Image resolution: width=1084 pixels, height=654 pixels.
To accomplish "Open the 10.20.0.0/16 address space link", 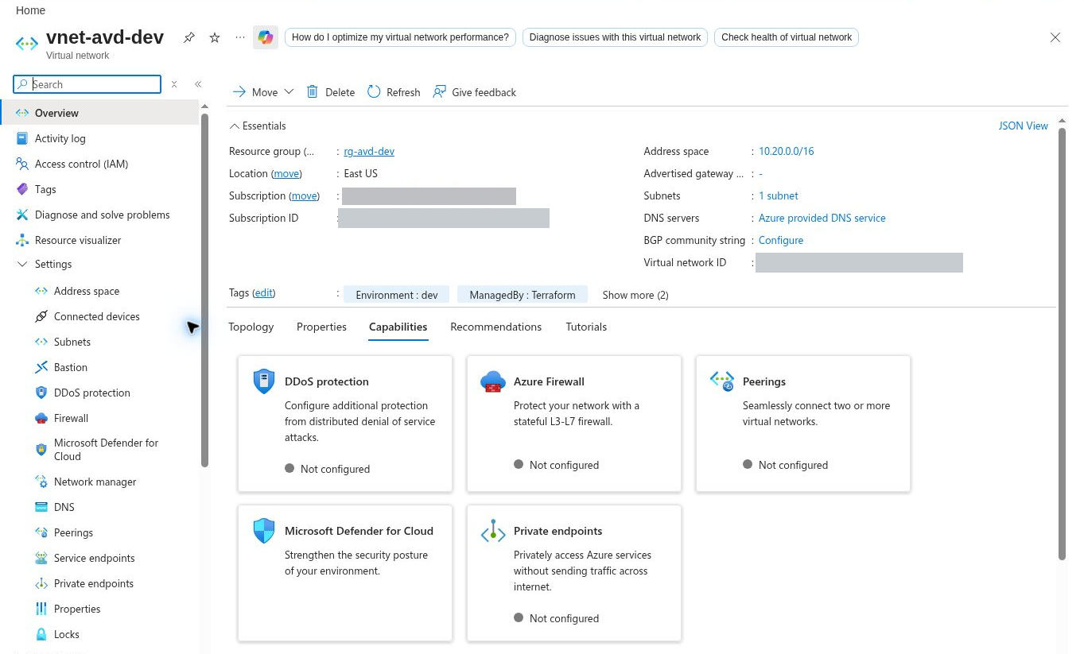I will [x=786, y=151].
